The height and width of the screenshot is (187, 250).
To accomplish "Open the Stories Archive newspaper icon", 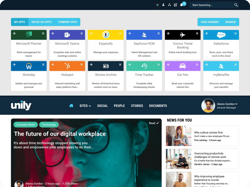I will (106, 66).
